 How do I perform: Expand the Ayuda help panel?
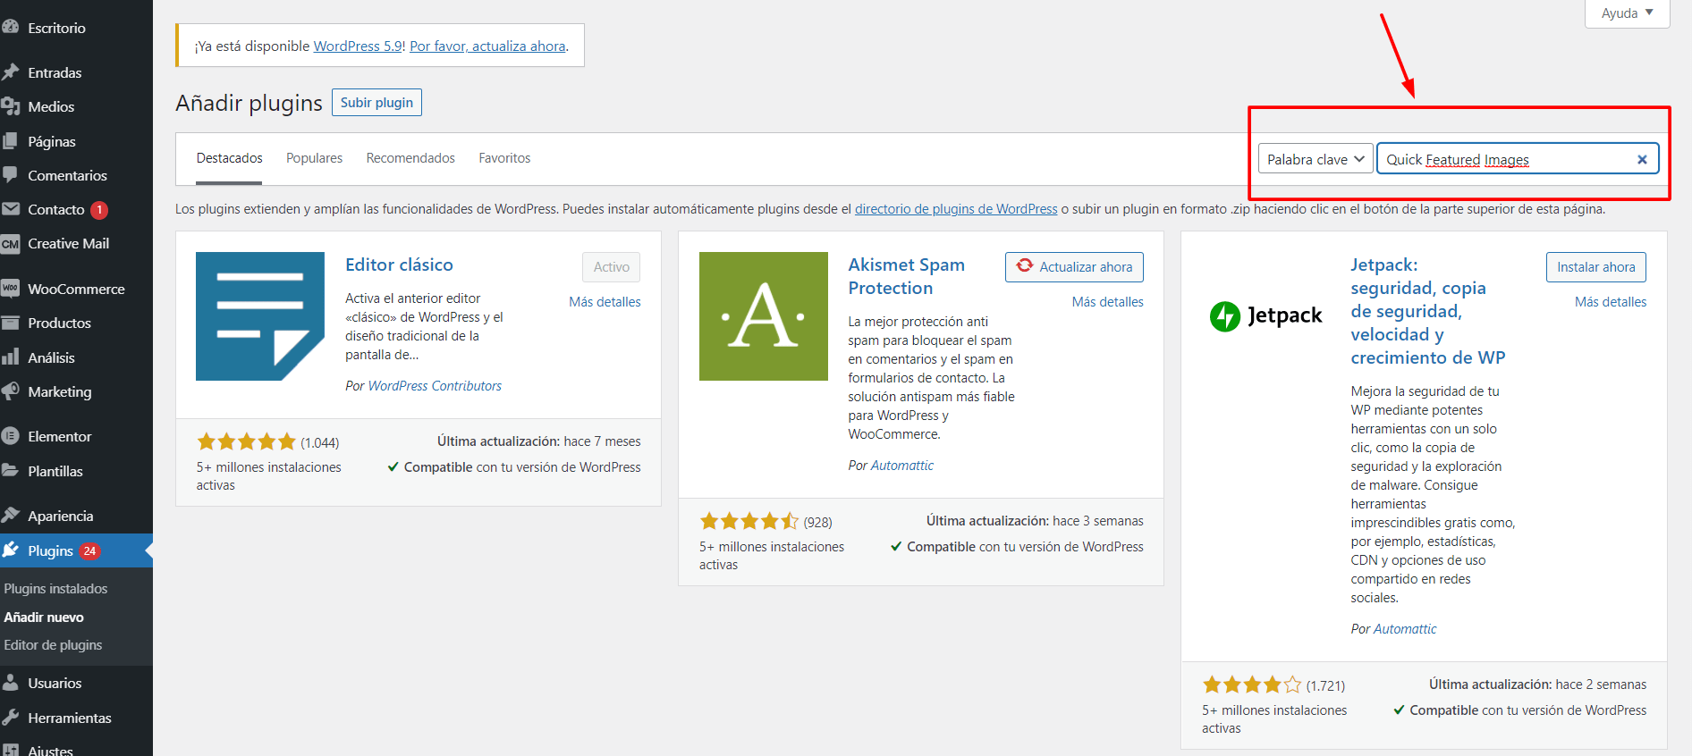click(x=1627, y=13)
